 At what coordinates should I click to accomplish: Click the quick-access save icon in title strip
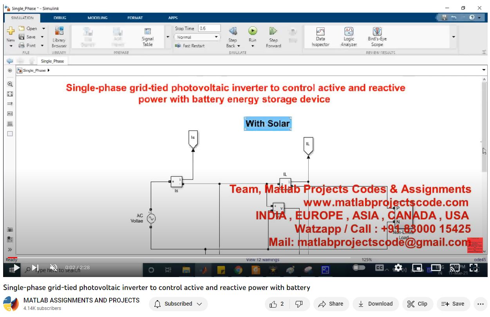(x=444, y=18)
